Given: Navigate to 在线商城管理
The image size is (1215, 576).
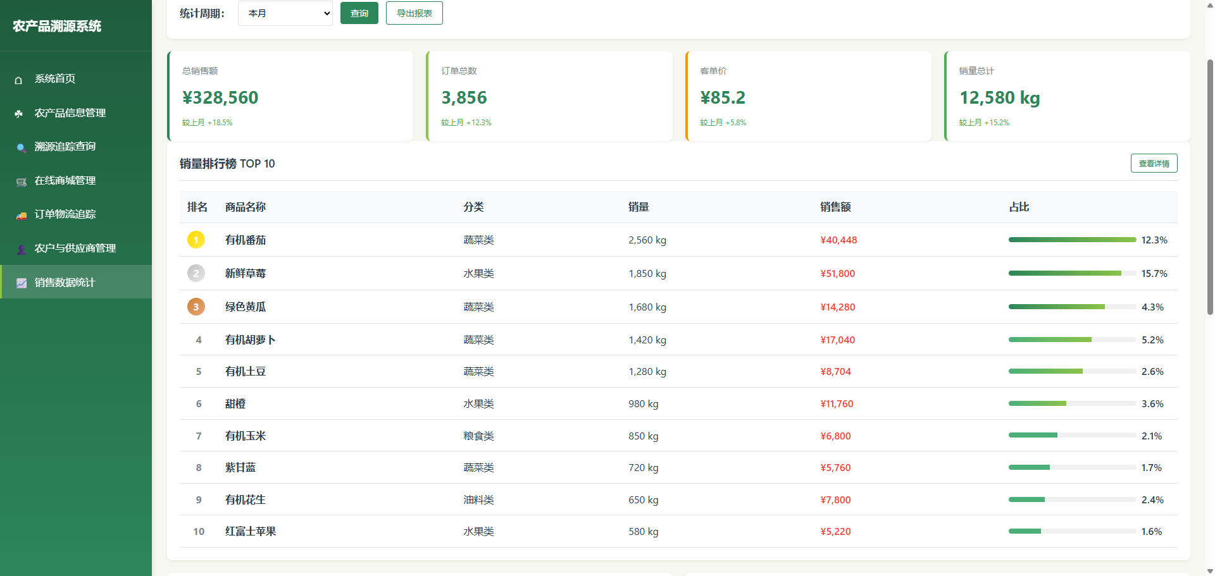Looking at the screenshot, I should coord(76,180).
